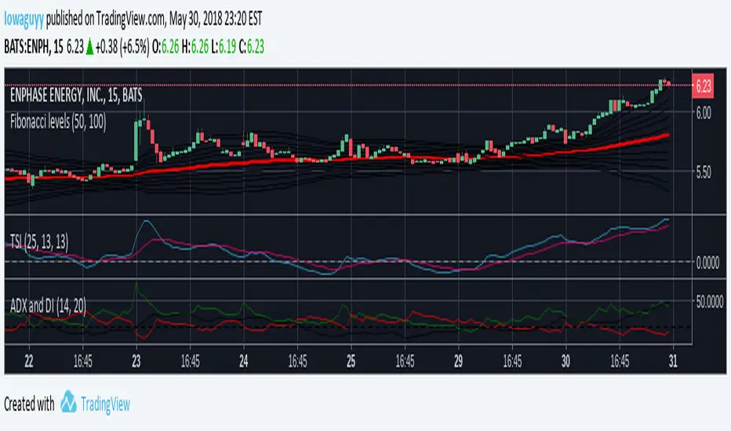Select the TSI (25, 13, 13) indicator label
731x431 pixels.
pos(39,242)
